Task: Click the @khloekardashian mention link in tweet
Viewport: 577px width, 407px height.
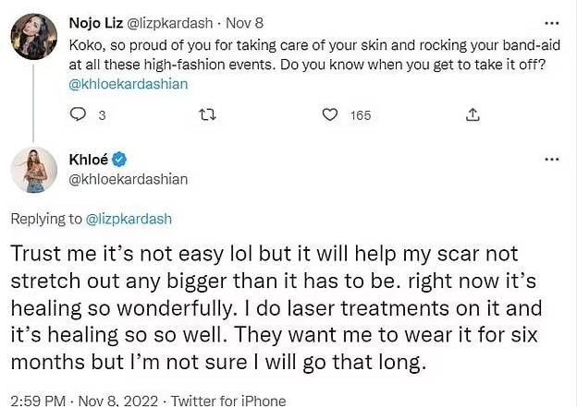Action: [x=129, y=83]
